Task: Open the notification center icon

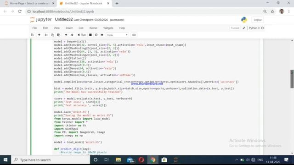Action: [x=286, y=160]
